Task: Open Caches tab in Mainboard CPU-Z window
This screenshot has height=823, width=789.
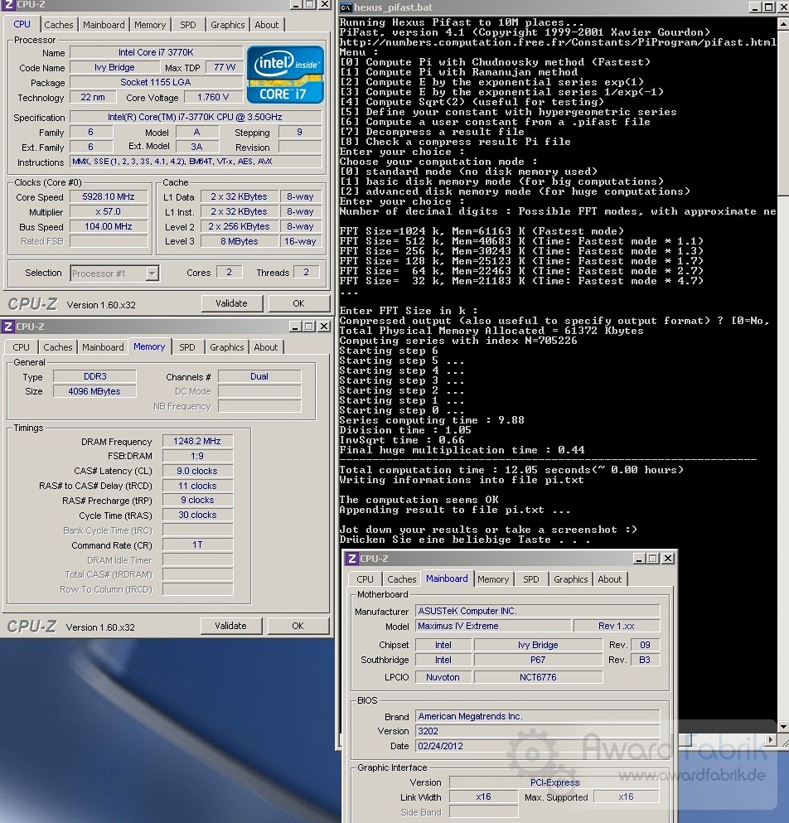Action: click(402, 579)
